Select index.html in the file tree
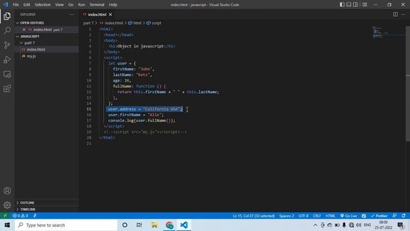 (47, 49)
